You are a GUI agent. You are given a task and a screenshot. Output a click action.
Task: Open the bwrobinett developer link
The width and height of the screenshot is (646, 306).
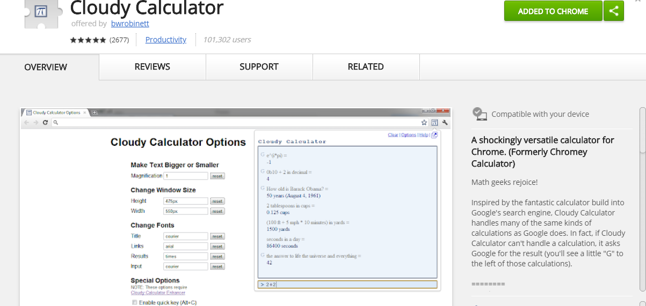point(130,24)
